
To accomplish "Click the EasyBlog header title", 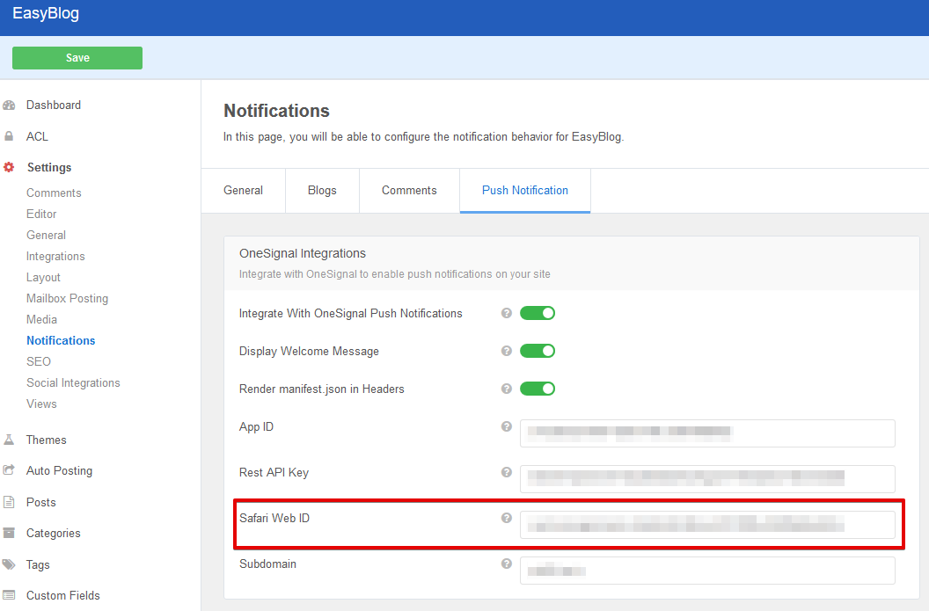I will [46, 13].
